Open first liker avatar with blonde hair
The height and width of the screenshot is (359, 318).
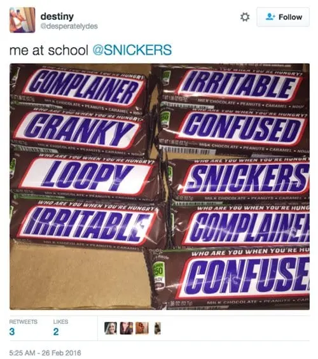click(111, 328)
